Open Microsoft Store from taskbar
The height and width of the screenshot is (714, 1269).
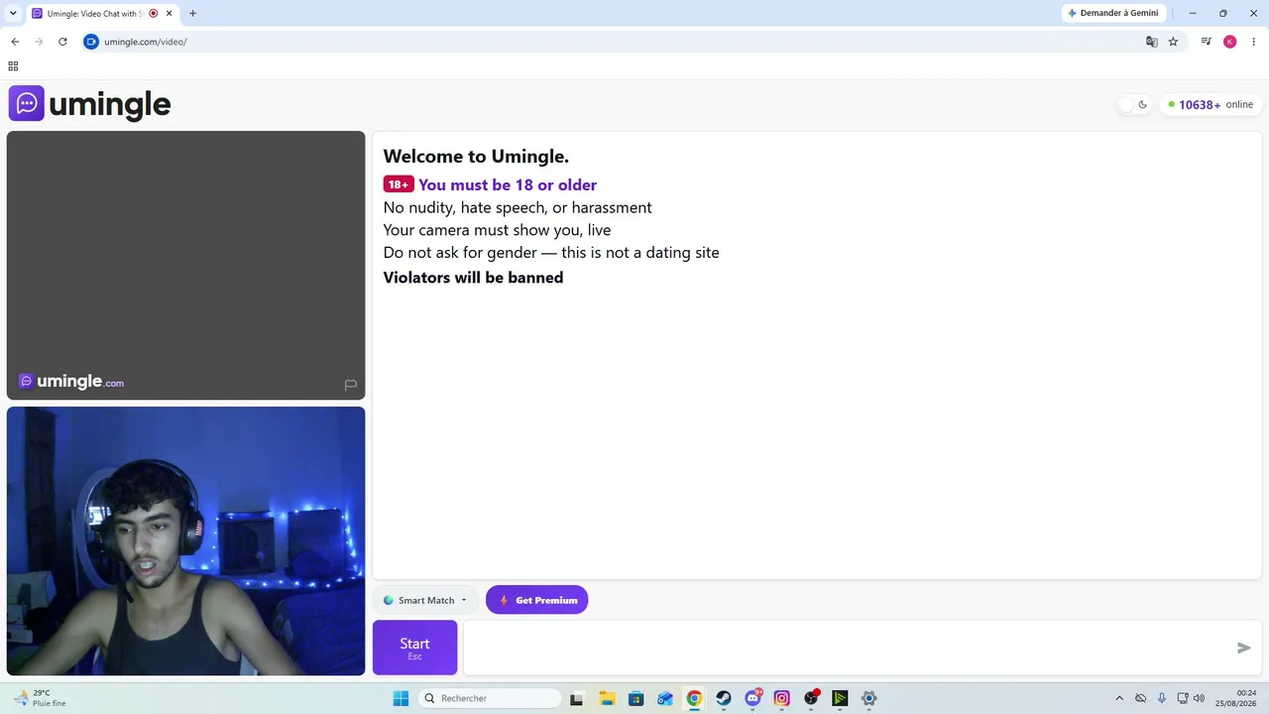point(635,698)
